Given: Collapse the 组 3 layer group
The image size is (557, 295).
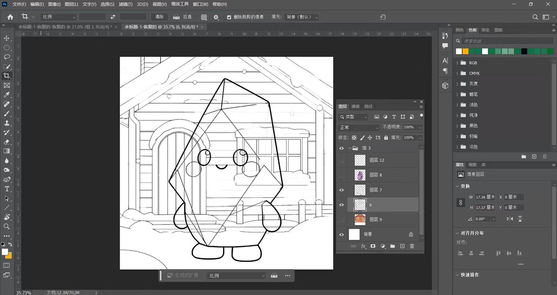Looking at the screenshot, I should click(350, 148).
